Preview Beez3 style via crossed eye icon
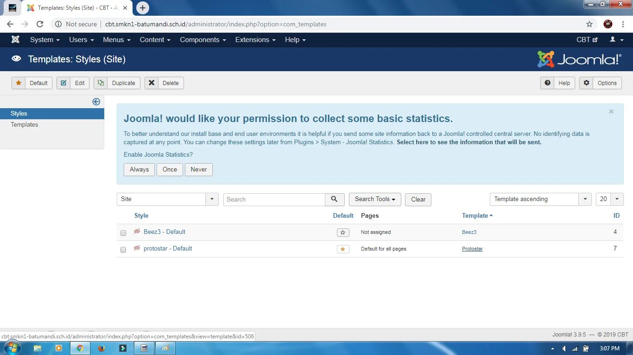The width and height of the screenshot is (633, 355). pos(137,232)
